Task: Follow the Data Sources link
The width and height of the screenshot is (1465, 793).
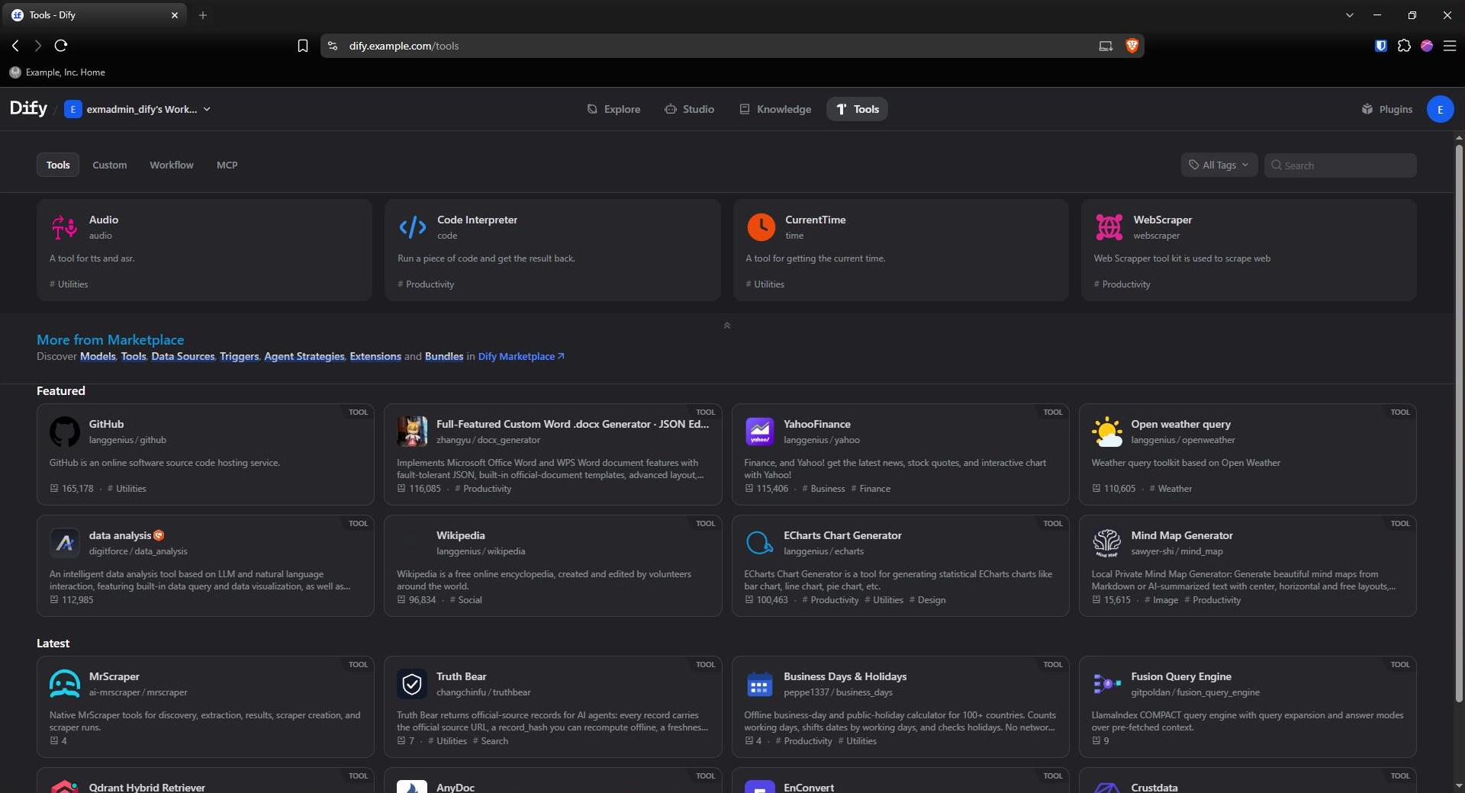Action: click(183, 356)
